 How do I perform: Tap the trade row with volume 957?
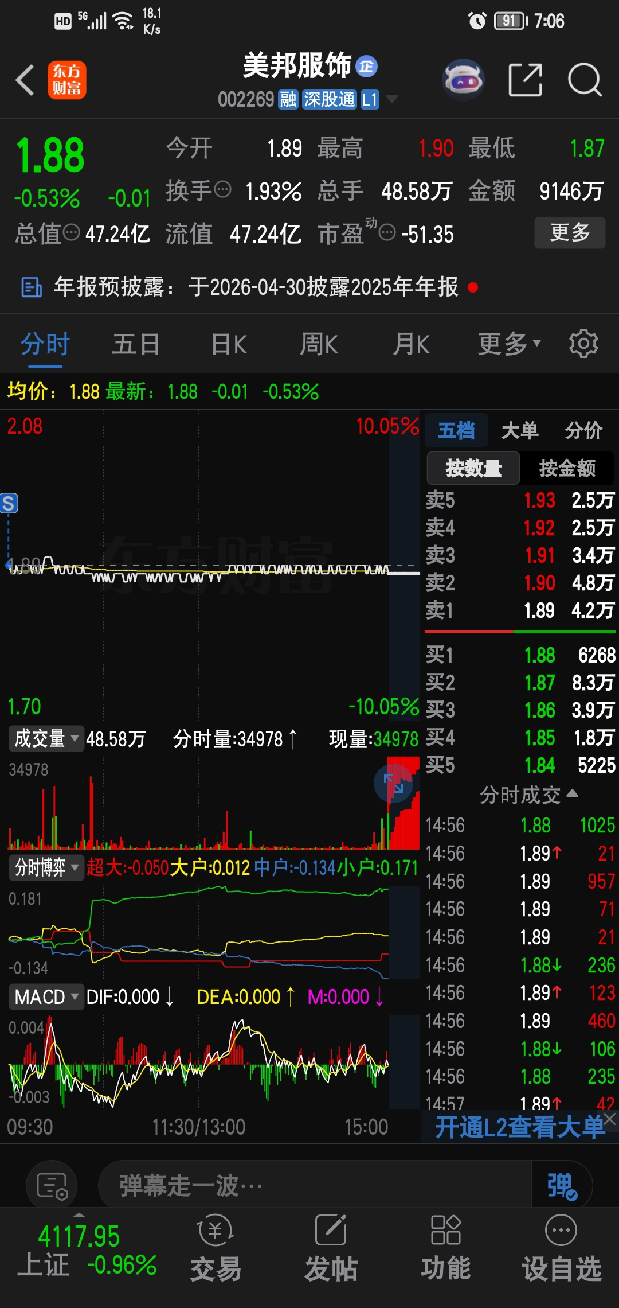pos(520,881)
